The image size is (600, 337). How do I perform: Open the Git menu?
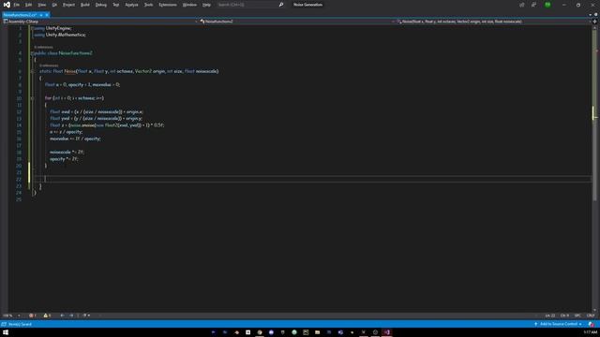click(54, 5)
